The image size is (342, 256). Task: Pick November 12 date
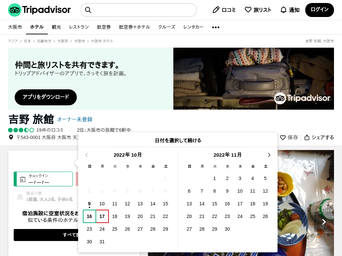click(x=265, y=191)
